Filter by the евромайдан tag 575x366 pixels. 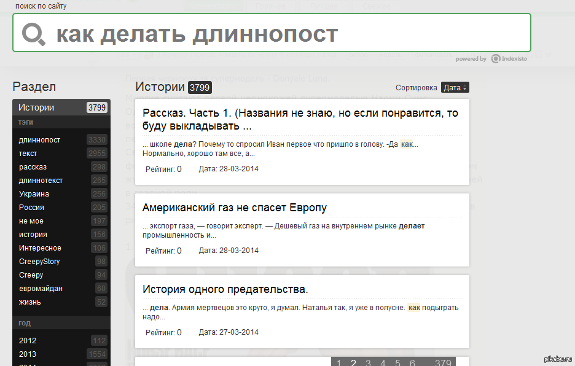41,289
